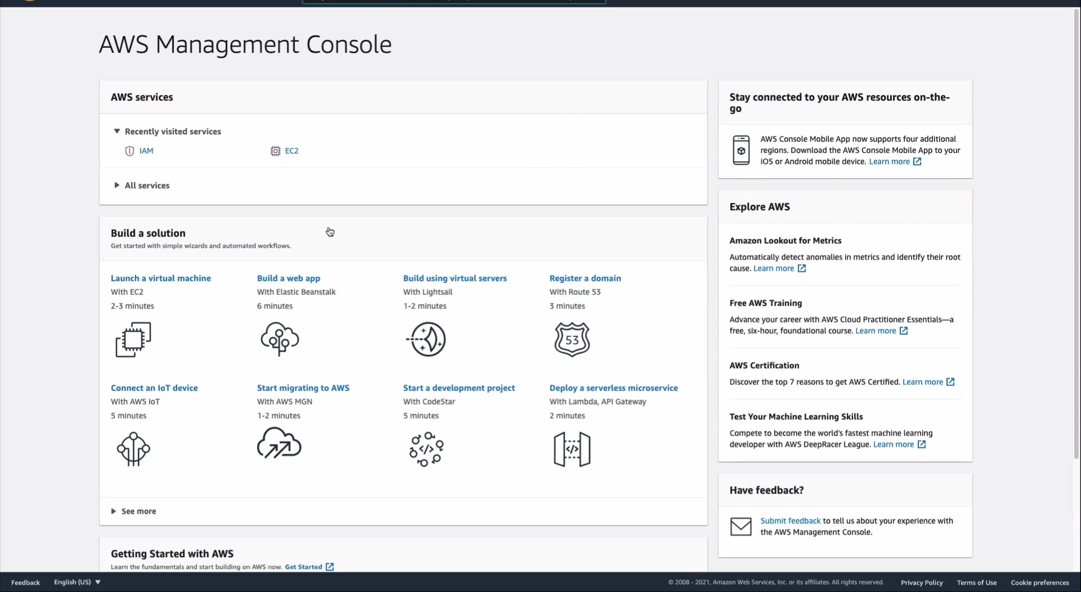Open the Privacy Policy footer link

[x=922, y=582]
